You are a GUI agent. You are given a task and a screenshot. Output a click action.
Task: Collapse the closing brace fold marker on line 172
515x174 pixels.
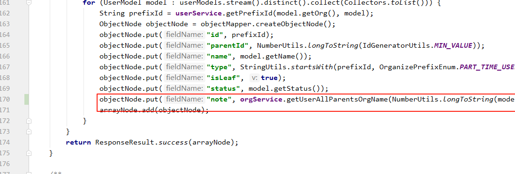[x=29, y=121]
